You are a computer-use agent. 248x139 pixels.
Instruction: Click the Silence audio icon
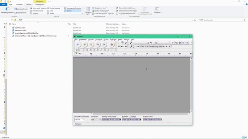(x=187, y=43)
